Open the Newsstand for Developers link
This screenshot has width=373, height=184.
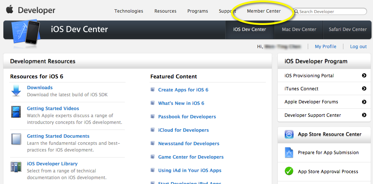189,144
